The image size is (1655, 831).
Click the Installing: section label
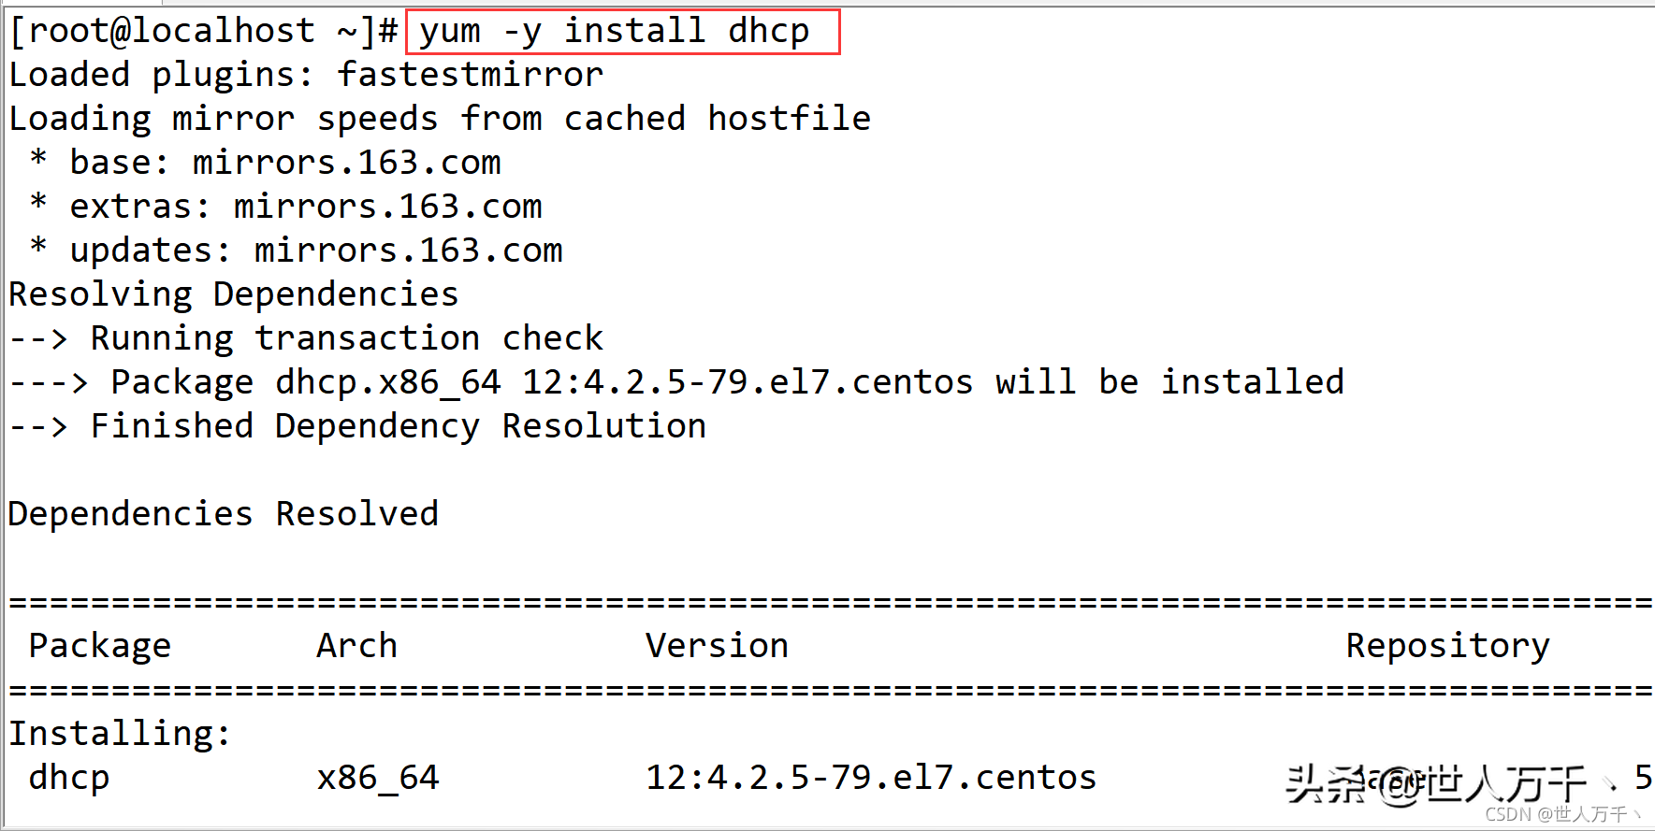(120, 734)
